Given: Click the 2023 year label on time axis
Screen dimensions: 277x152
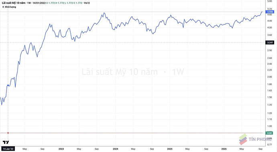Looking at the screenshot, I should (61, 149).
